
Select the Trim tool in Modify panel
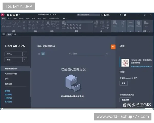(x=37, y=22)
